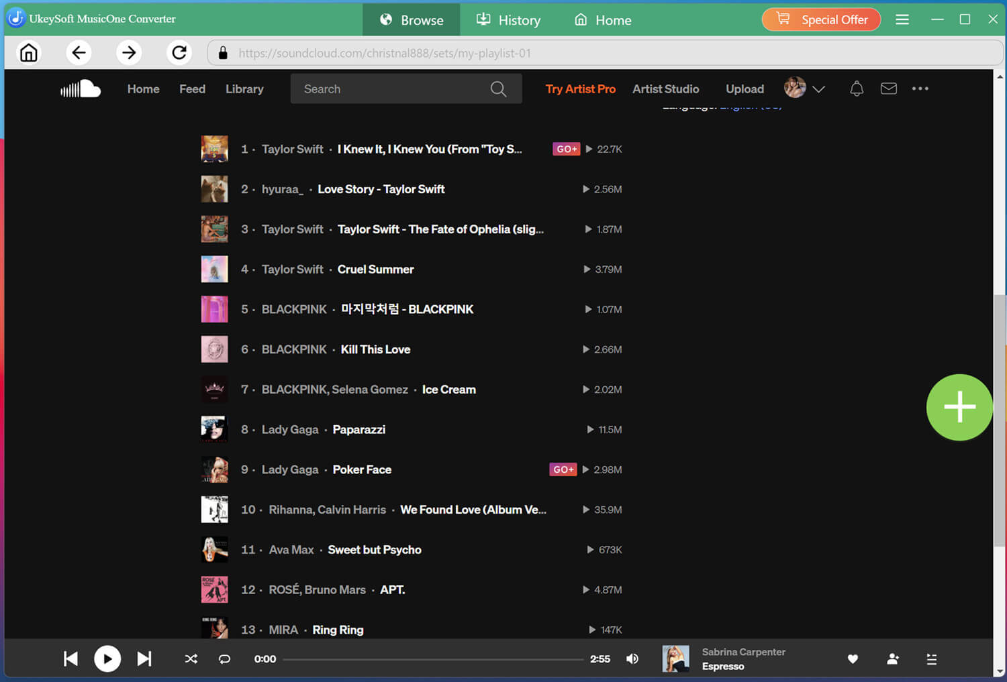
Task: Click the Espresso track title in player
Action: pos(723,666)
